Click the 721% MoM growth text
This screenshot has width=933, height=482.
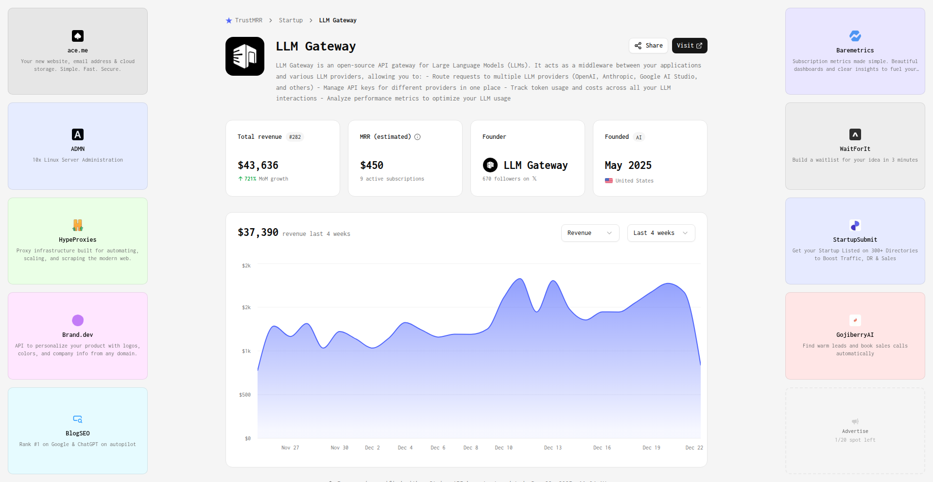pyautogui.click(x=263, y=179)
